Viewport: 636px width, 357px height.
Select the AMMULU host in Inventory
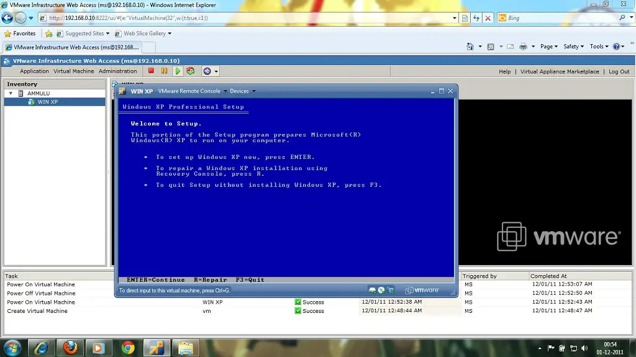click(x=39, y=93)
